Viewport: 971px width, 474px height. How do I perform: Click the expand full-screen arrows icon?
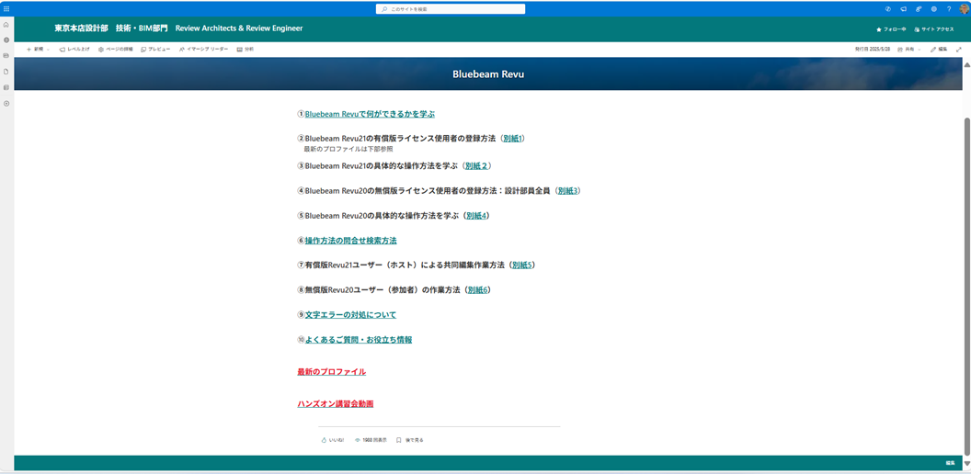pyautogui.click(x=959, y=49)
